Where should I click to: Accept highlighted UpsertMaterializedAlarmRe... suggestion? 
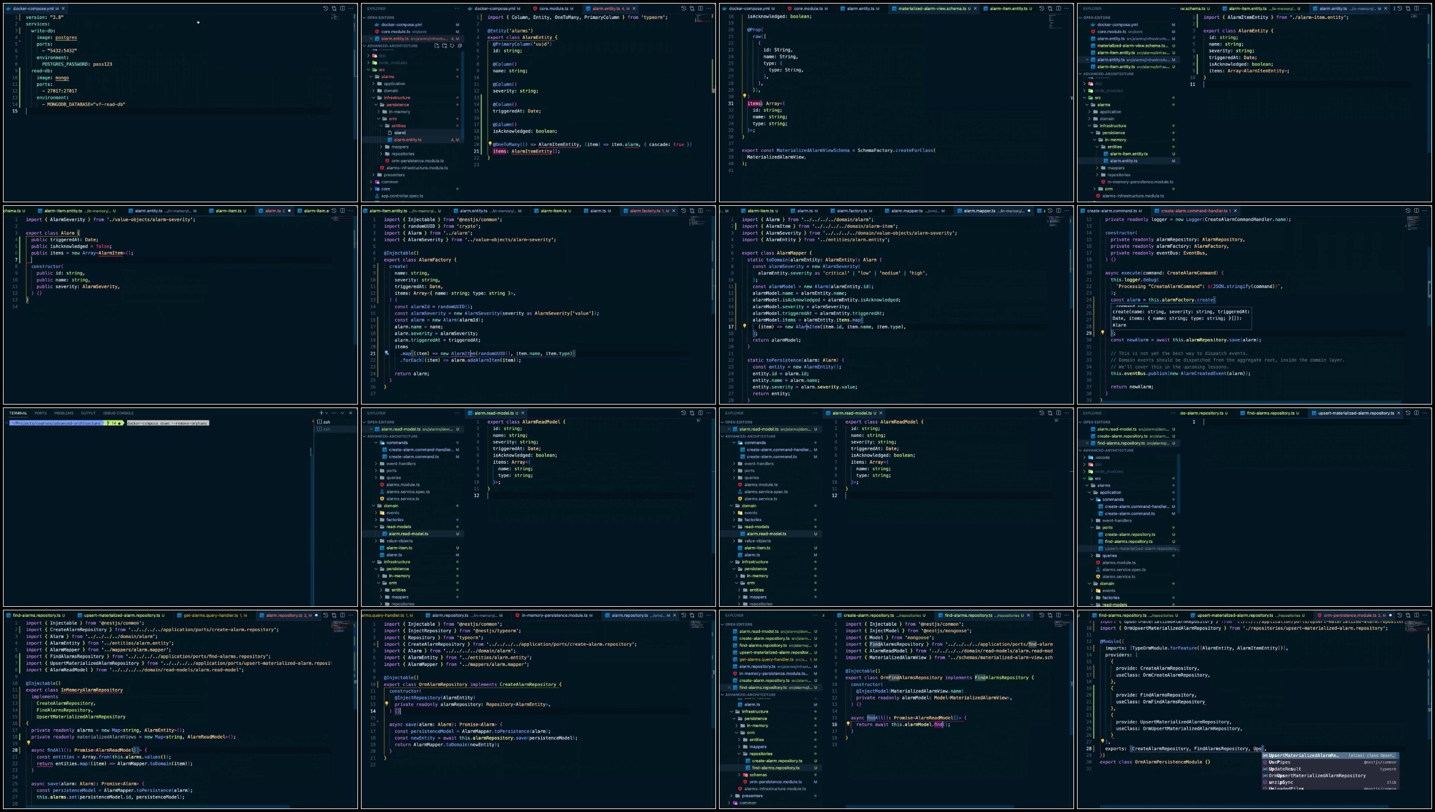1329,755
